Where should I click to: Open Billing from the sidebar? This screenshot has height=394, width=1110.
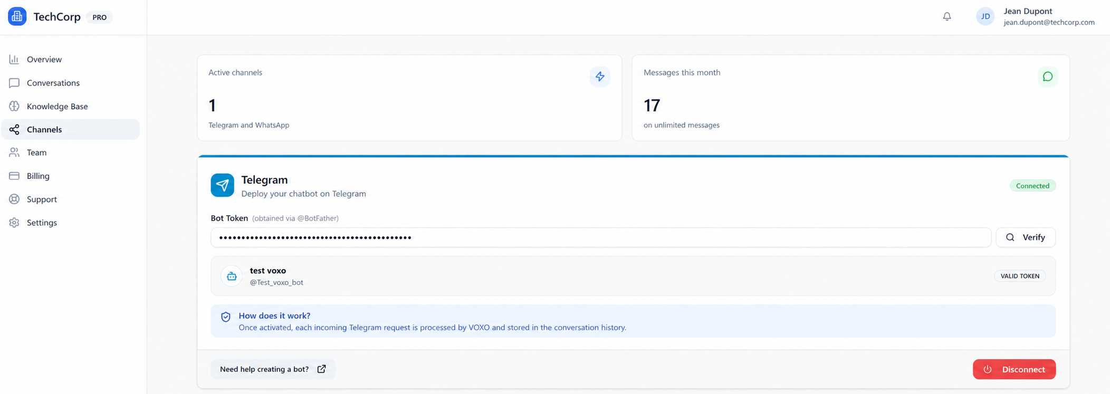[71, 176]
